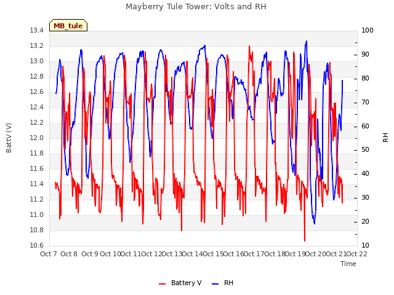Click the 70 right axis value
Screen dimensions: 394x295
tap(365, 103)
